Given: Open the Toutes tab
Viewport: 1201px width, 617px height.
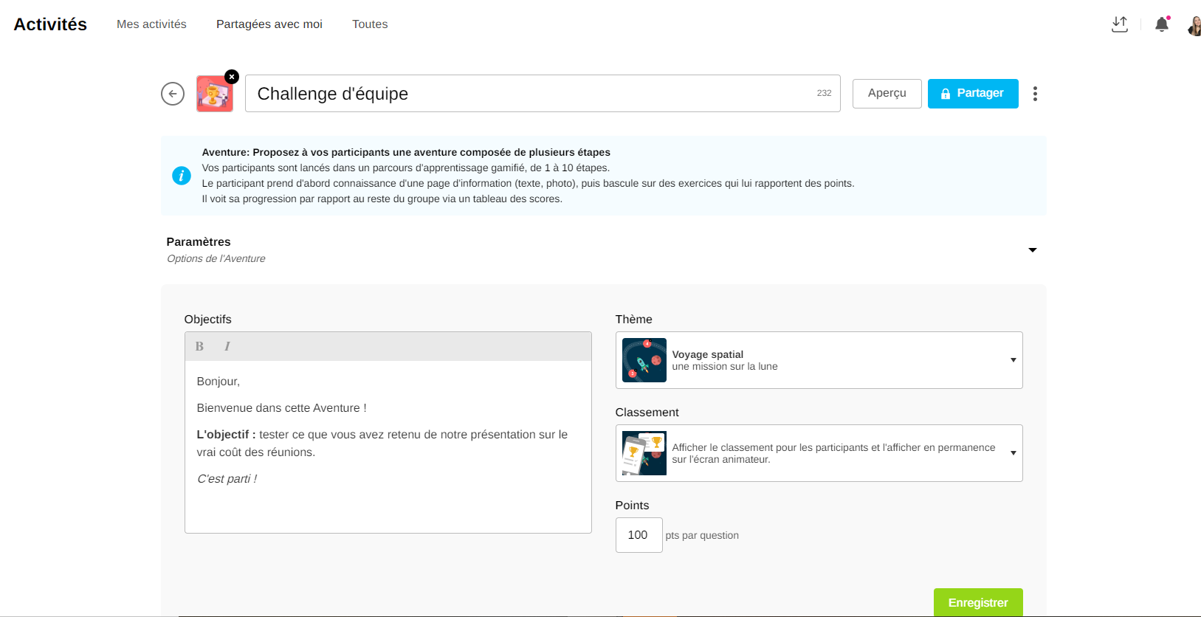Looking at the screenshot, I should (370, 24).
